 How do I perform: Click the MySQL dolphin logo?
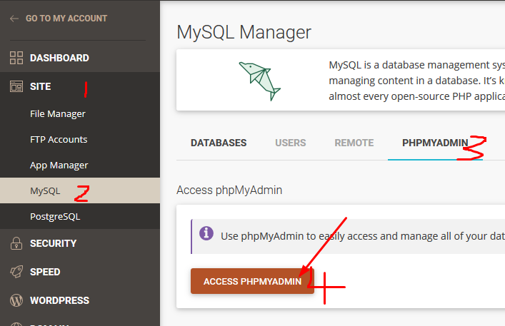259,79
